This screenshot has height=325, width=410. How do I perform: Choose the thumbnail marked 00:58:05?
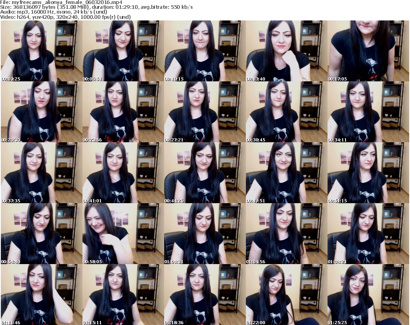123,234
